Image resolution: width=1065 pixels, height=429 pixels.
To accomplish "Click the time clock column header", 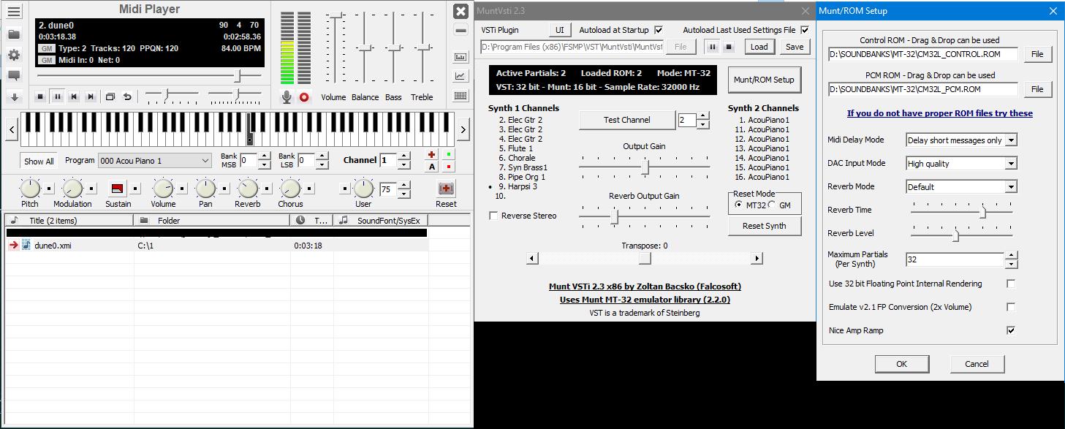I will coord(311,220).
